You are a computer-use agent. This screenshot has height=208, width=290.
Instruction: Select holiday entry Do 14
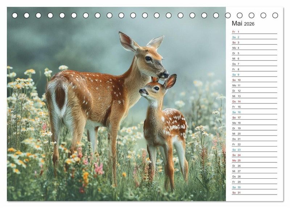click(x=254, y=102)
